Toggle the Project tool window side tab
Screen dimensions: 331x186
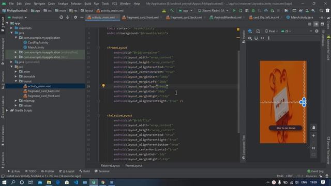click(3, 24)
